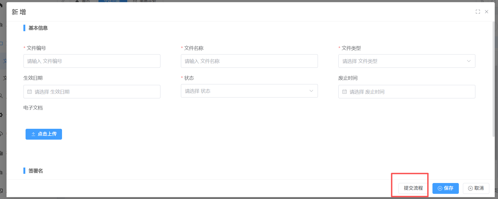Screen dimensions: 498x199
Task: Click the 基本信息 section heading
Action: (38, 28)
